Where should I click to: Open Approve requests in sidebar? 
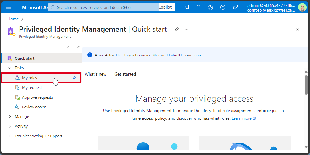pyautogui.click(x=37, y=97)
